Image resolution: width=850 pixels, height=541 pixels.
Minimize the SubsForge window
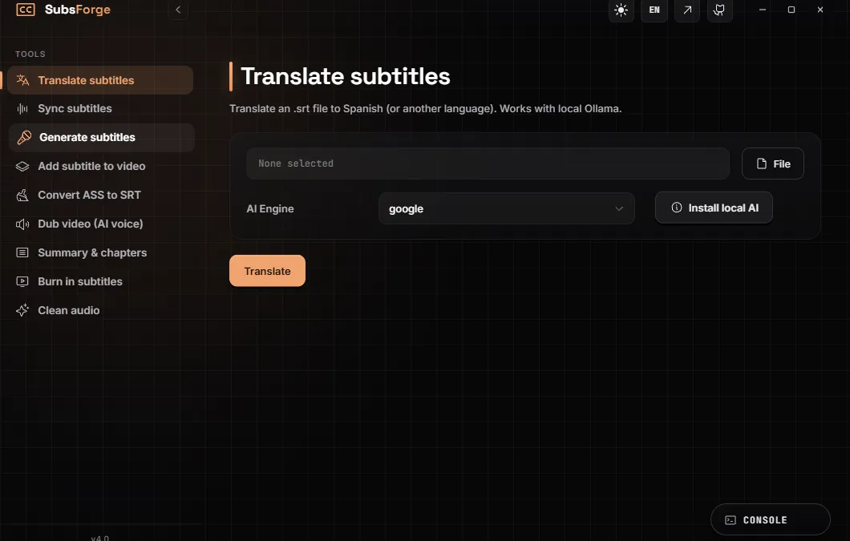point(762,10)
